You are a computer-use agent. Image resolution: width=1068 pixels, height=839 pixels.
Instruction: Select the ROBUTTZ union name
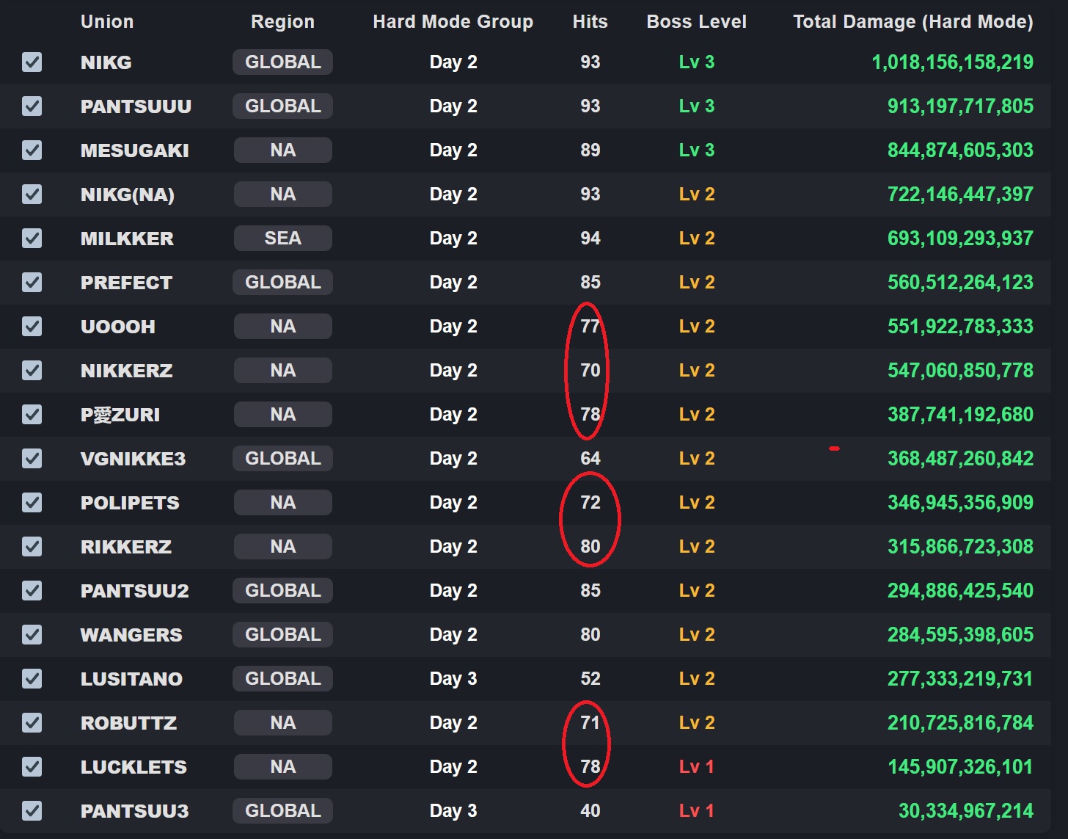[128, 723]
